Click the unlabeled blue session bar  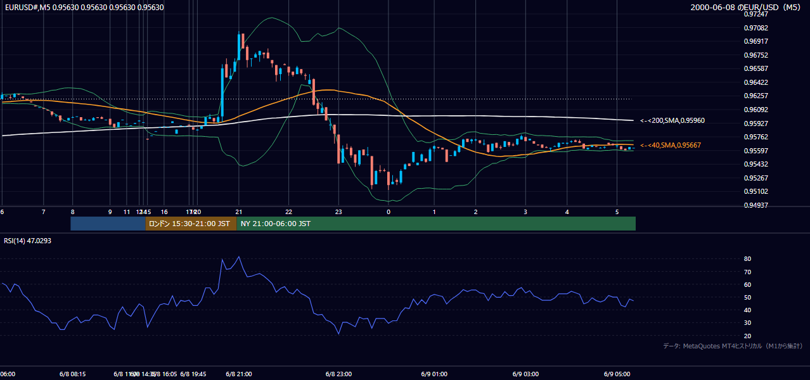(x=108, y=224)
